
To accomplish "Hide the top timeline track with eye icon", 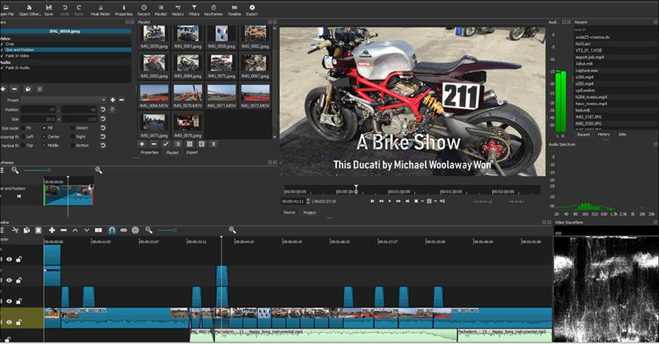I will pyautogui.click(x=9, y=259).
